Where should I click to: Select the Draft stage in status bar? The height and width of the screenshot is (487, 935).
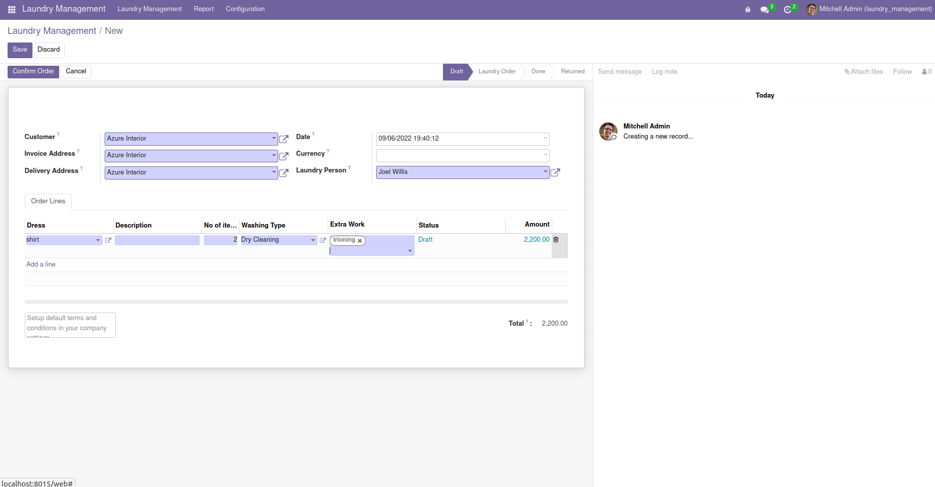click(457, 72)
